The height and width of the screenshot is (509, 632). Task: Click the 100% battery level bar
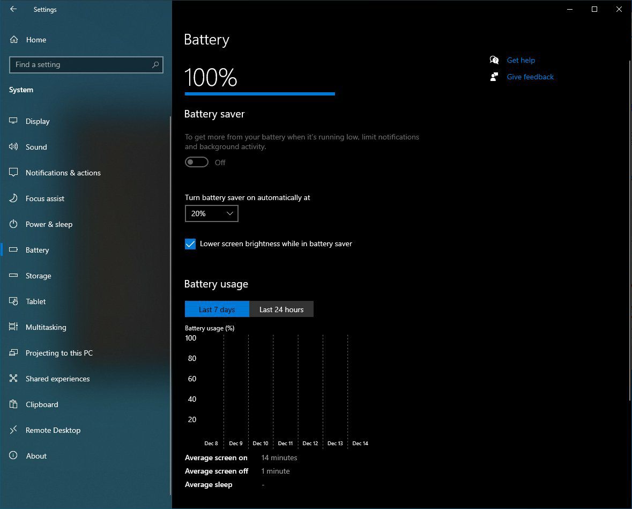(259, 94)
